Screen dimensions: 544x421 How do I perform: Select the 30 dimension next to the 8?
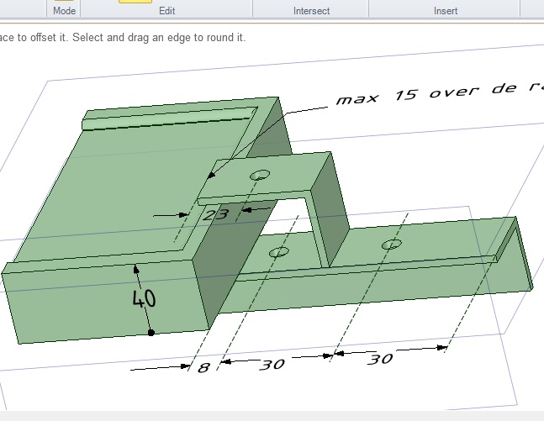click(x=271, y=365)
